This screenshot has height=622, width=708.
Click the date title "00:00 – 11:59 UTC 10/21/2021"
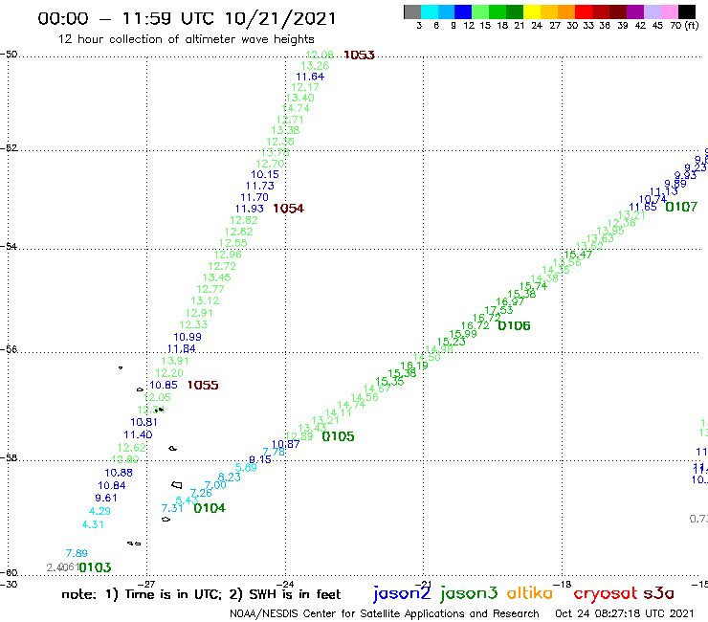187,19
